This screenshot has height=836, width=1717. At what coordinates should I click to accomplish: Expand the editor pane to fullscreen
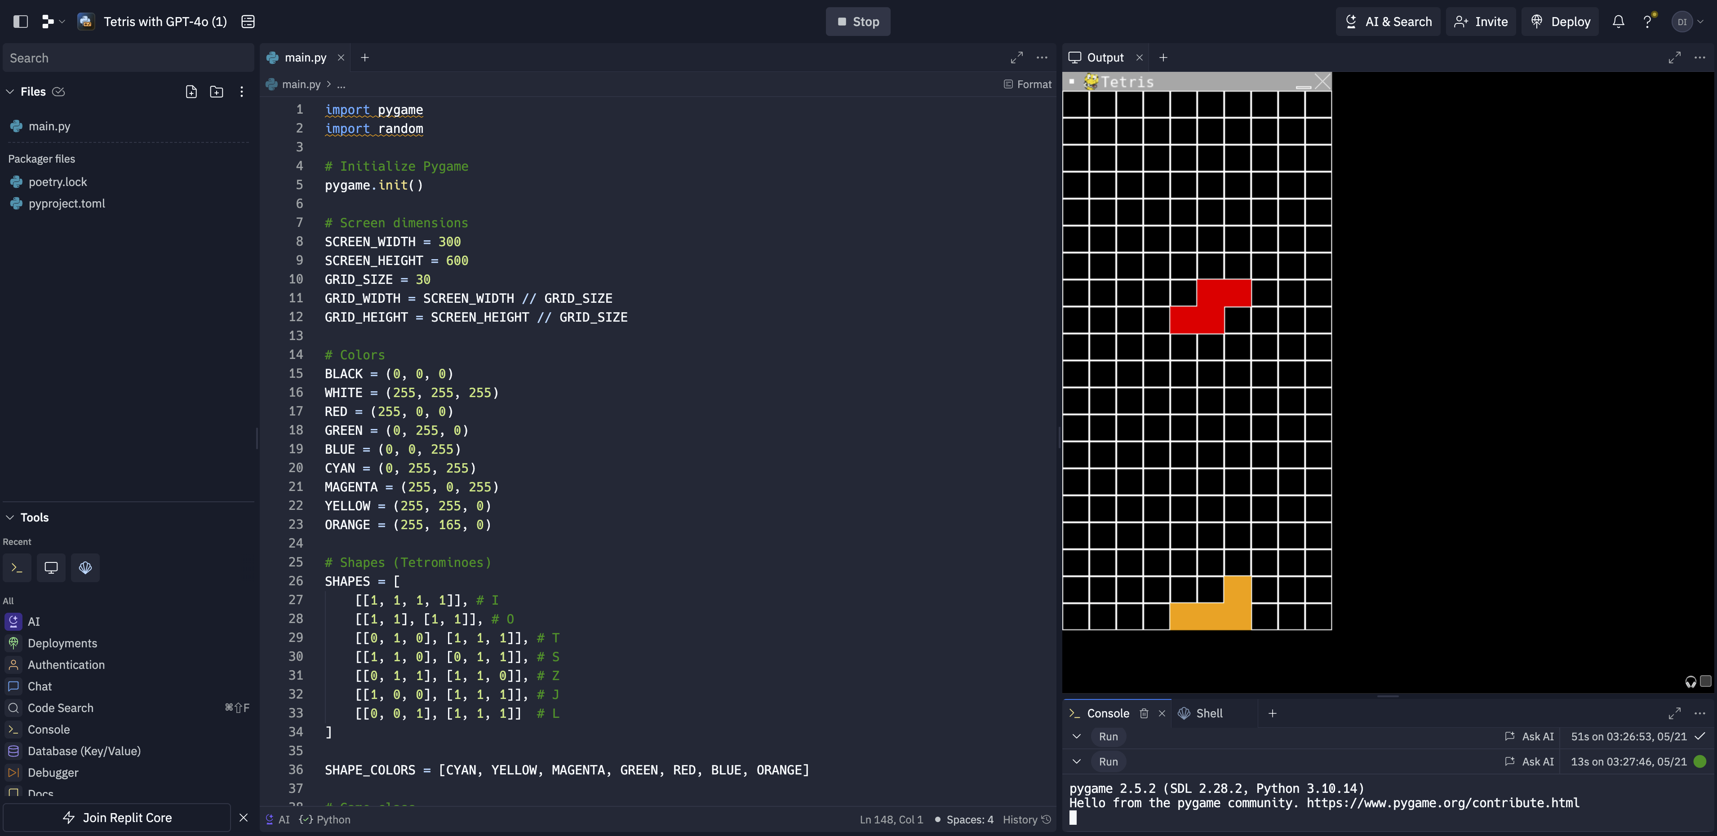click(1016, 58)
